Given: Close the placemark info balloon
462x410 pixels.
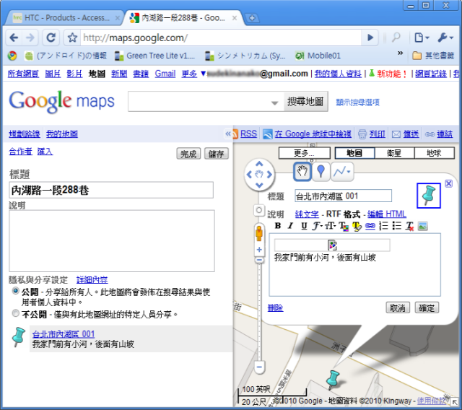Looking at the screenshot, I should tap(448, 183).
